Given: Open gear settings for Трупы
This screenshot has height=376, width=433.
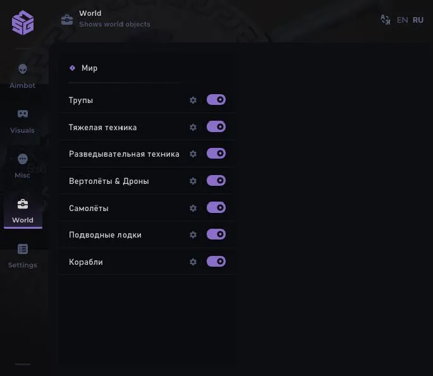Looking at the screenshot, I should (193, 100).
